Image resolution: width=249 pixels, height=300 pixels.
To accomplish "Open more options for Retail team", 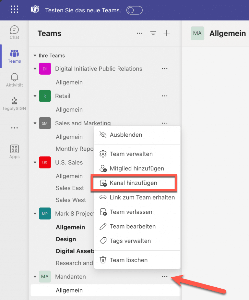I will [164, 96].
